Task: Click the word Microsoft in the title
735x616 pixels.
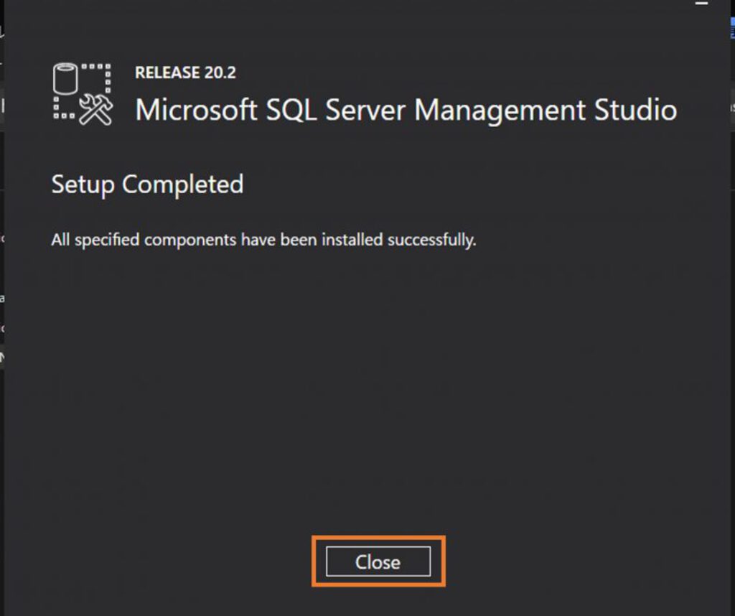Action: point(197,110)
